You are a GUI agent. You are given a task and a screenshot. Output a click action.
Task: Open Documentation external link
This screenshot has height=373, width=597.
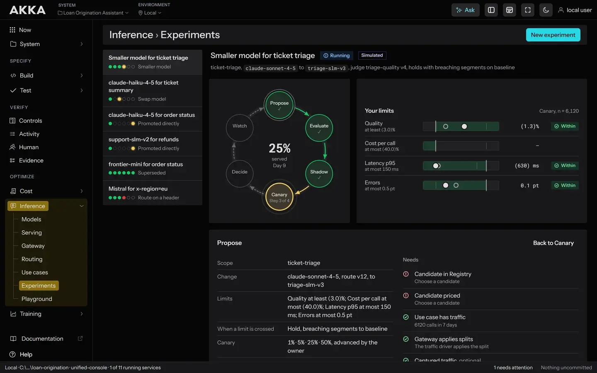46,339
